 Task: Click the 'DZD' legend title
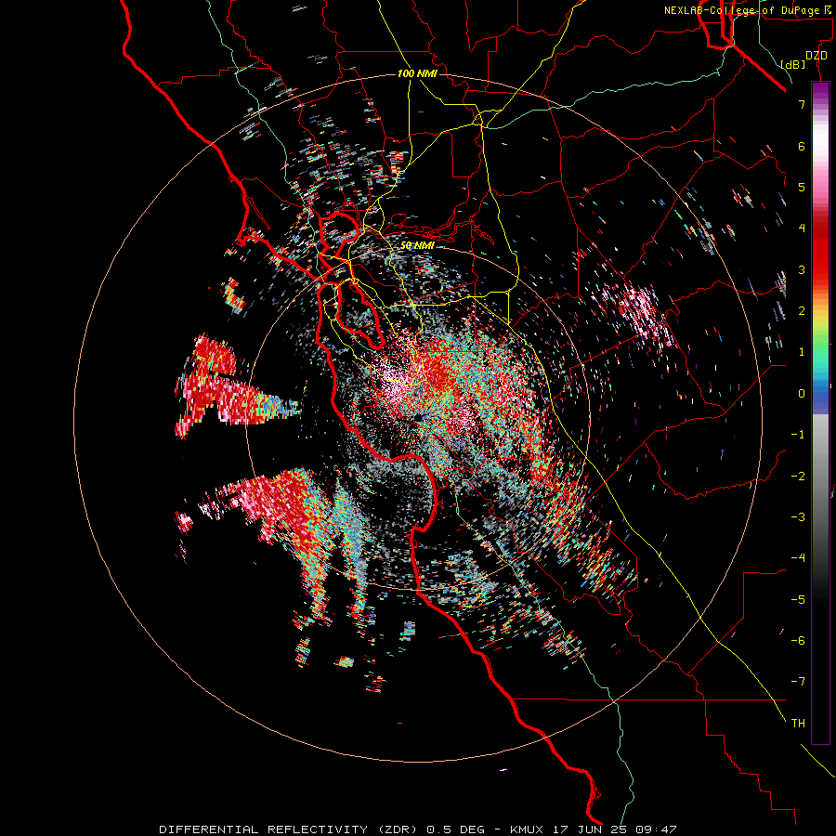(x=816, y=56)
